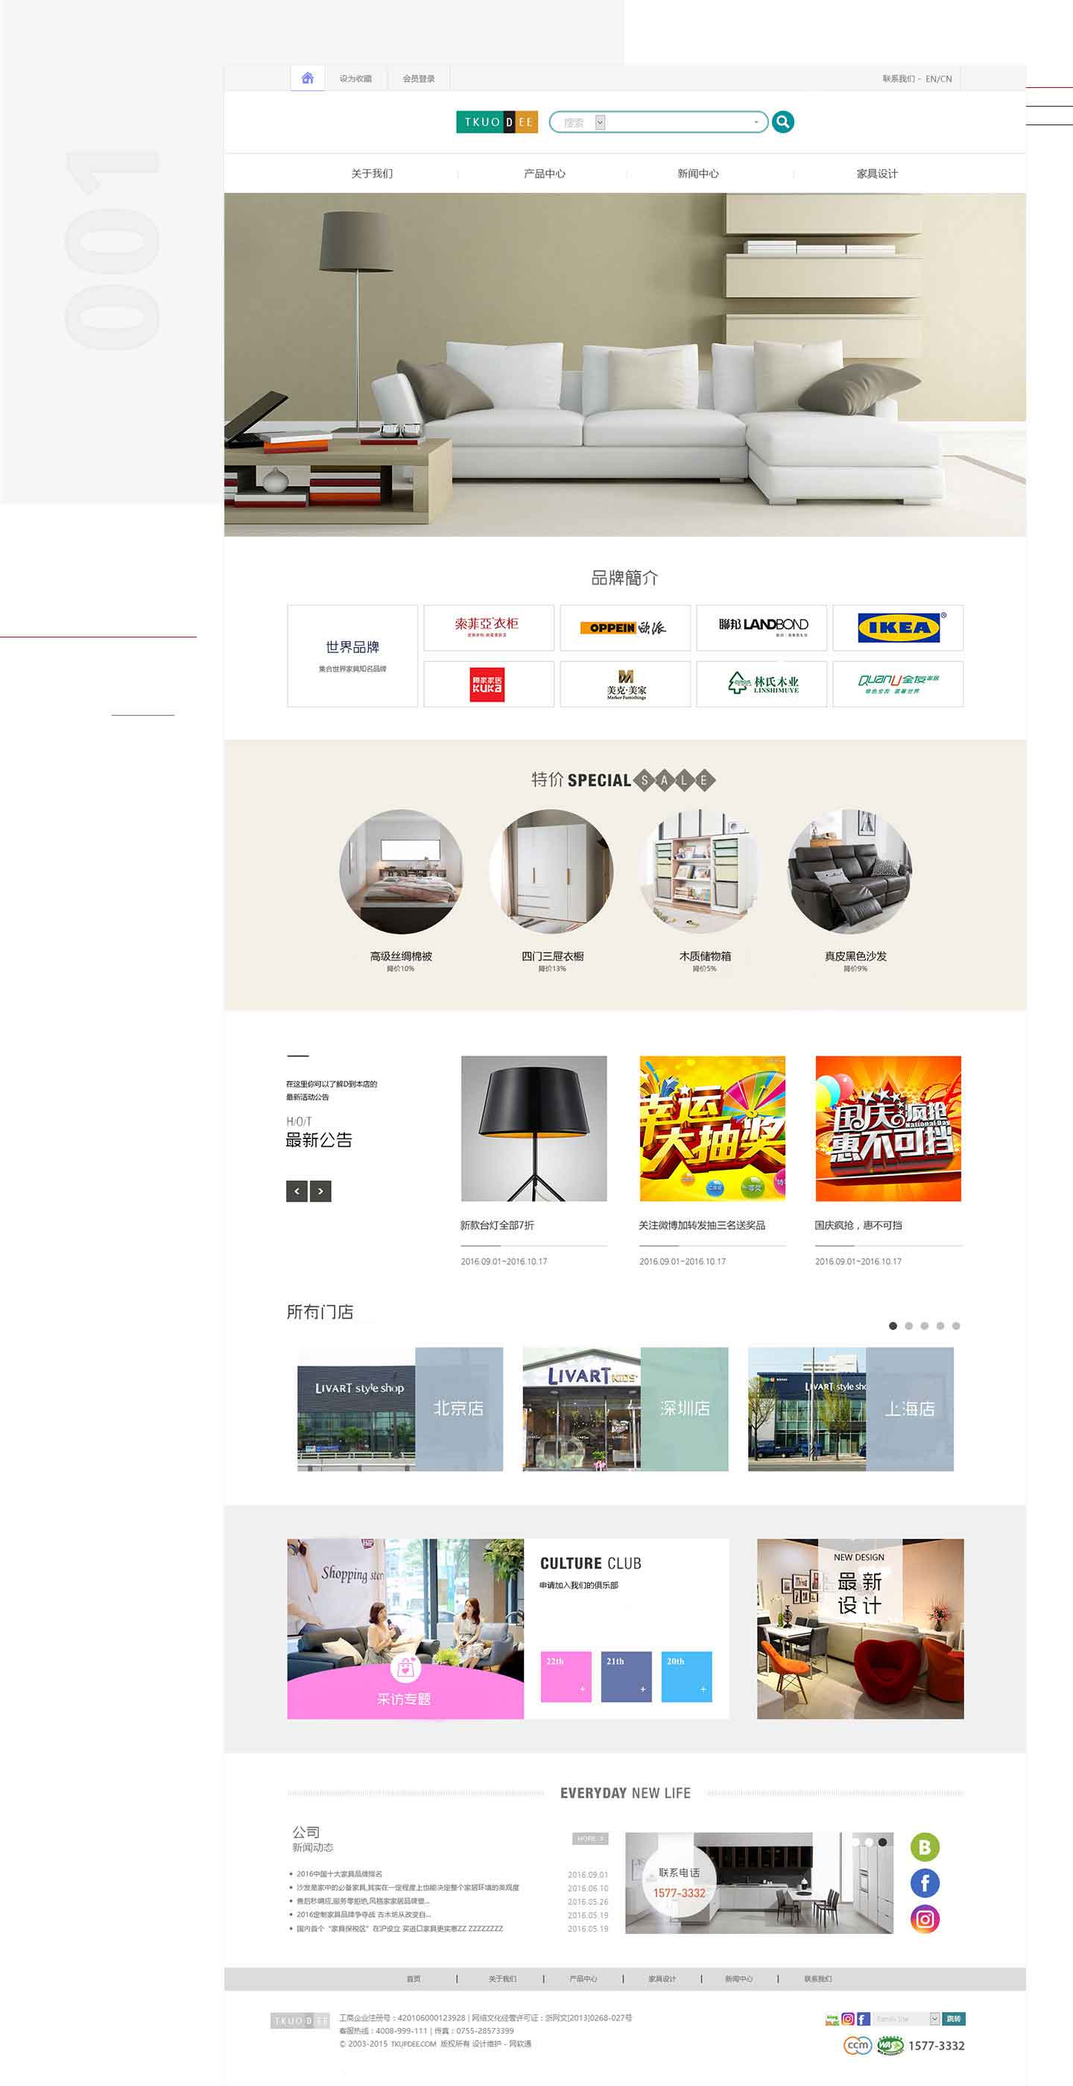1073x2086 pixels.
Task: Select the third store carousel dot
Action: (924, 1326)
